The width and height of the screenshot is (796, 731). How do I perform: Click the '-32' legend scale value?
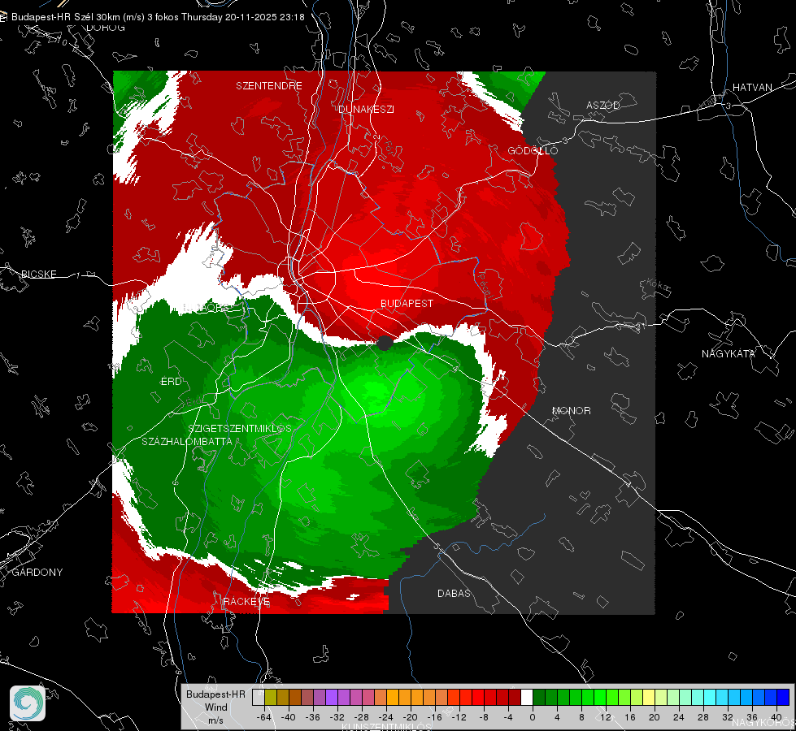(x=337, y=717)
